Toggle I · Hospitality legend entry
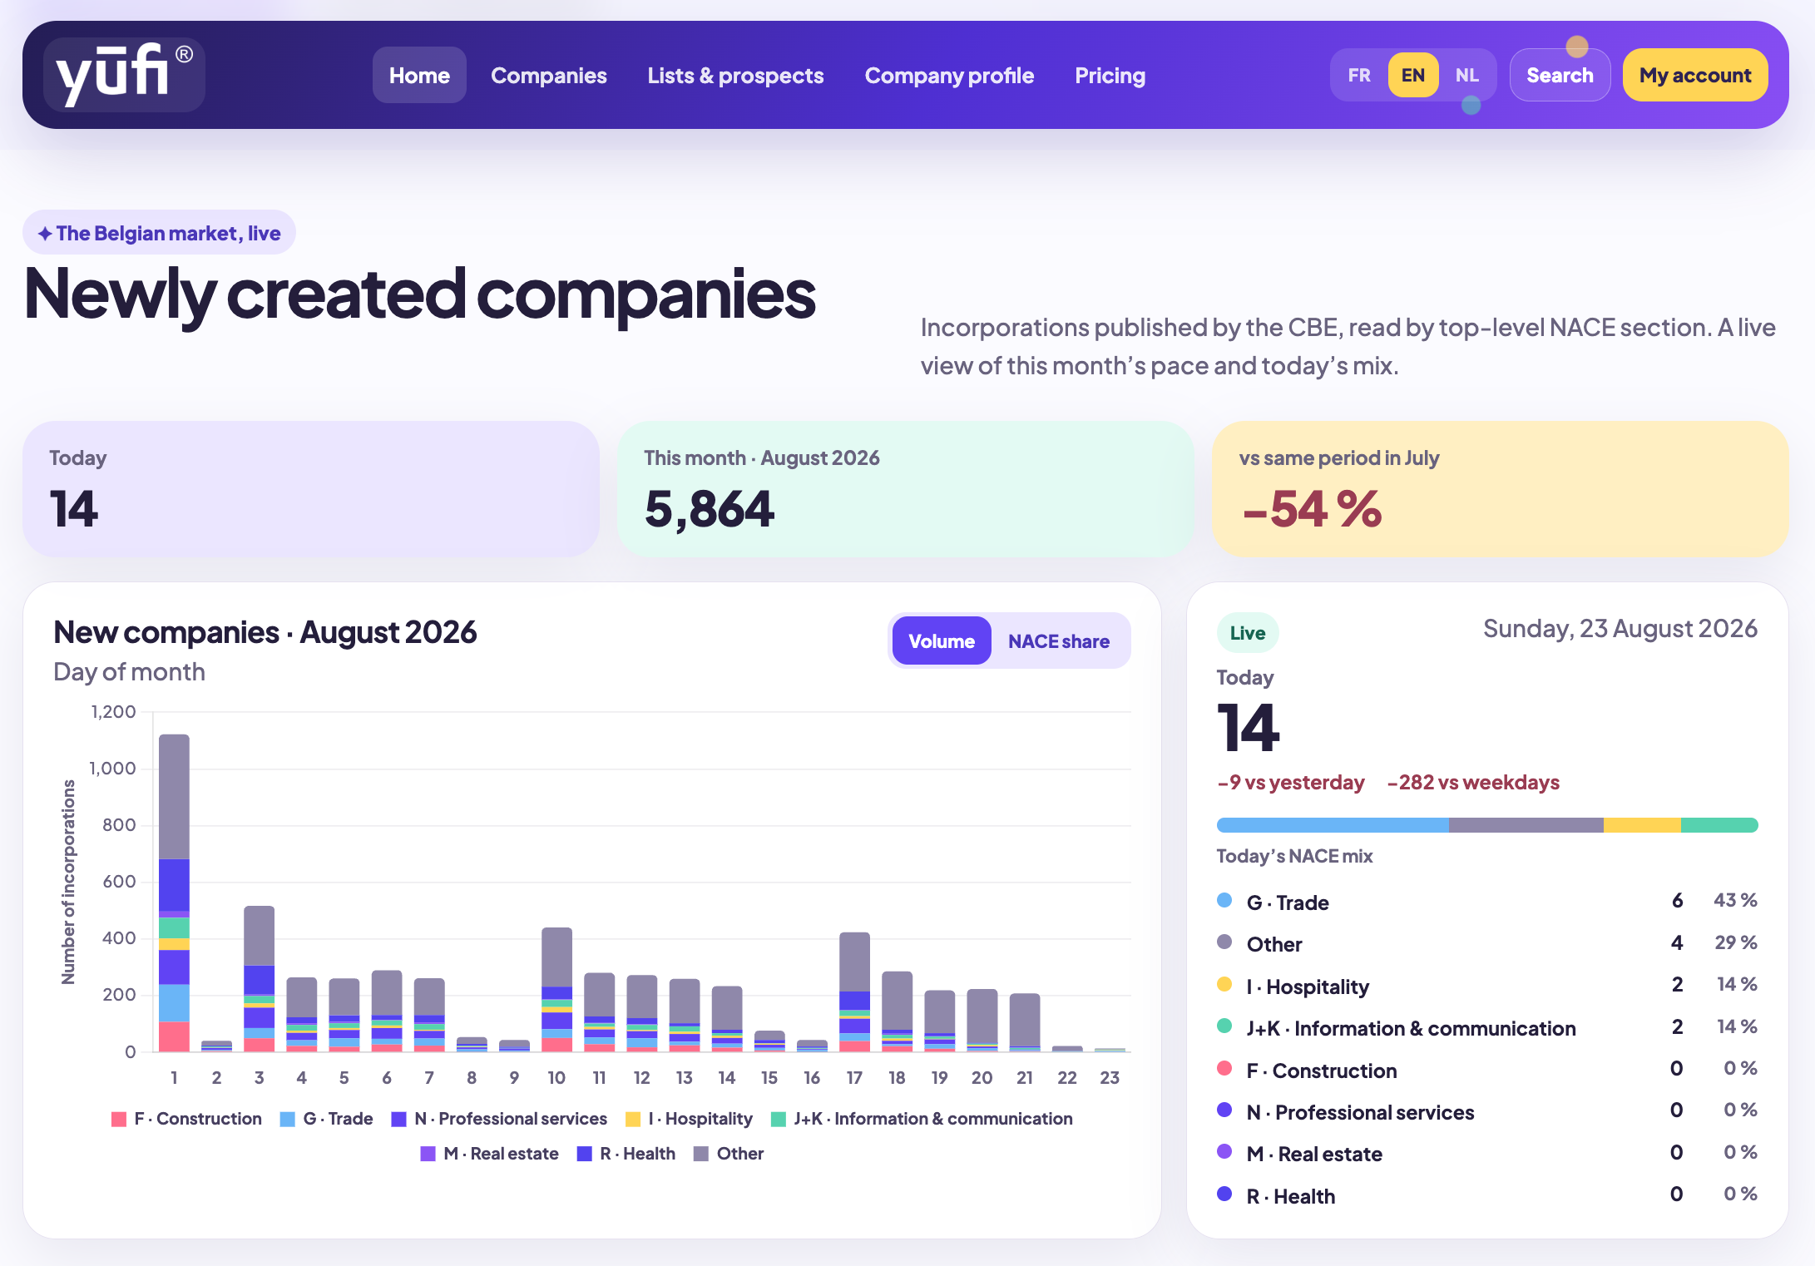The height and width of the screenshot is (1266, 1815). [689, 1119]
